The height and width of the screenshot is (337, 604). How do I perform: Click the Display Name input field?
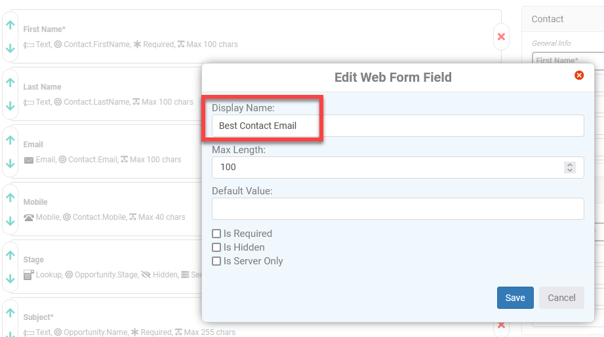[x=397, y=126]
